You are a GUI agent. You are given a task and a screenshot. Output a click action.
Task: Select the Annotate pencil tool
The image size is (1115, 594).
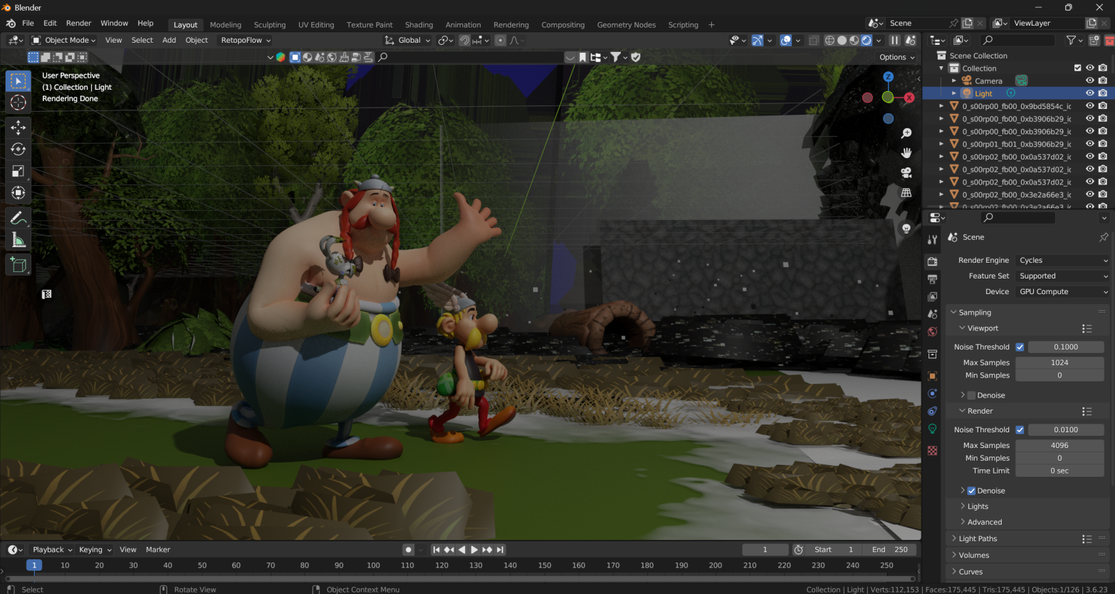pos(19,218)
